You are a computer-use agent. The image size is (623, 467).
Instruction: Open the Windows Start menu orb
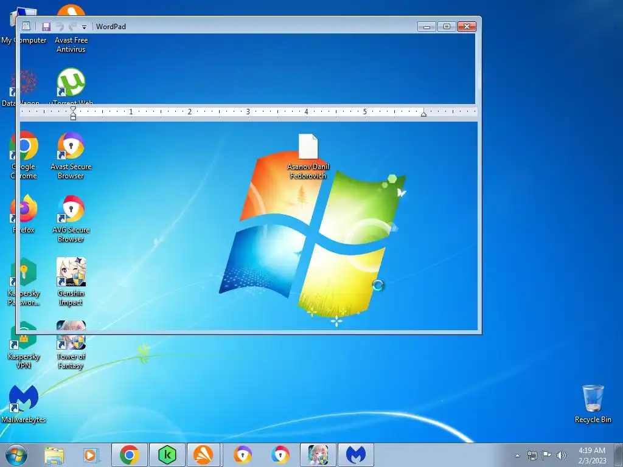click(16, 455)
